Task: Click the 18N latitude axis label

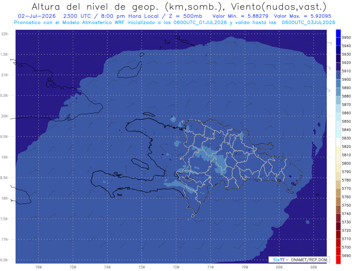Action: [5, 198]
